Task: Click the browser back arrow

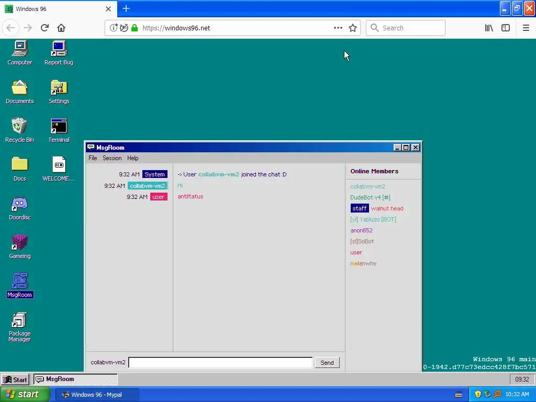Action: (10, 28)
